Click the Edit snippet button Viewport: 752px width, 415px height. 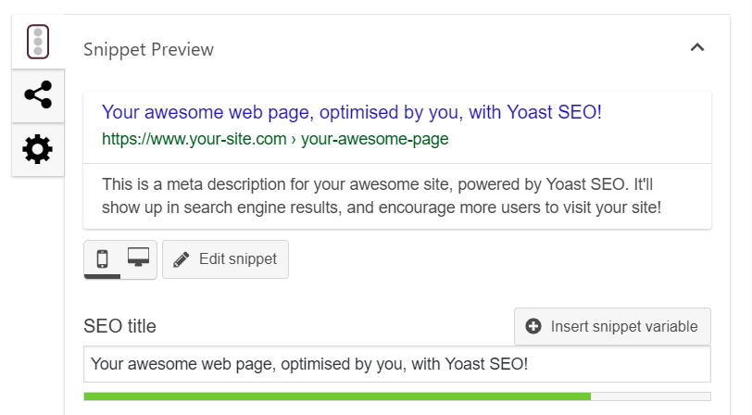pyautogui.click(x=225, y=259)
